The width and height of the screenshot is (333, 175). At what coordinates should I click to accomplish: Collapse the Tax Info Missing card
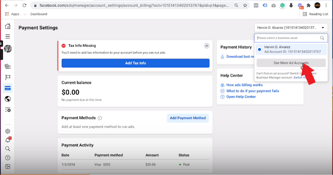click(206, 46)
